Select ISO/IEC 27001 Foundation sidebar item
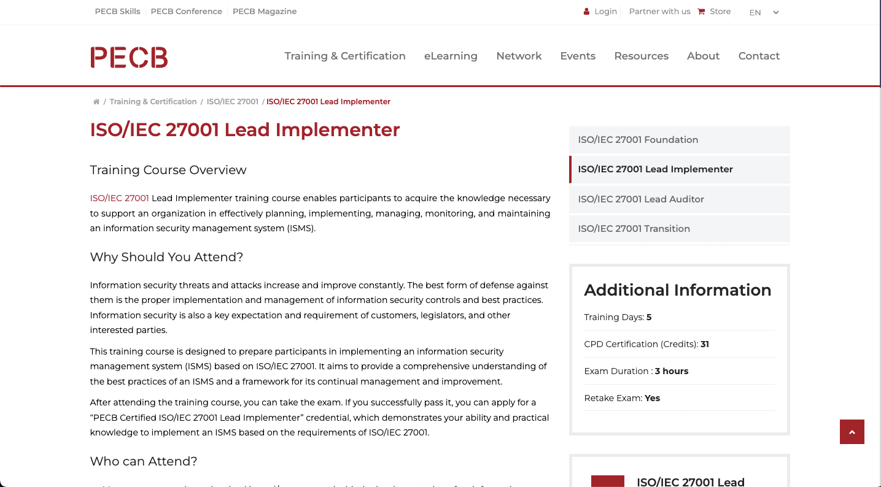Viewport: 881px width, 487px height. pyautogui.click(x=679, y=140)
